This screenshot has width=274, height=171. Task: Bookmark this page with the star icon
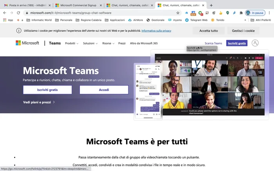(178, 13)
